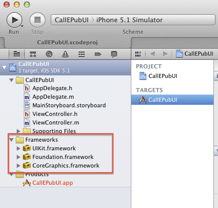Click the MainStoryboard storyboard file icon
This screenshot has width=218, height=208.
coord(27,105)
